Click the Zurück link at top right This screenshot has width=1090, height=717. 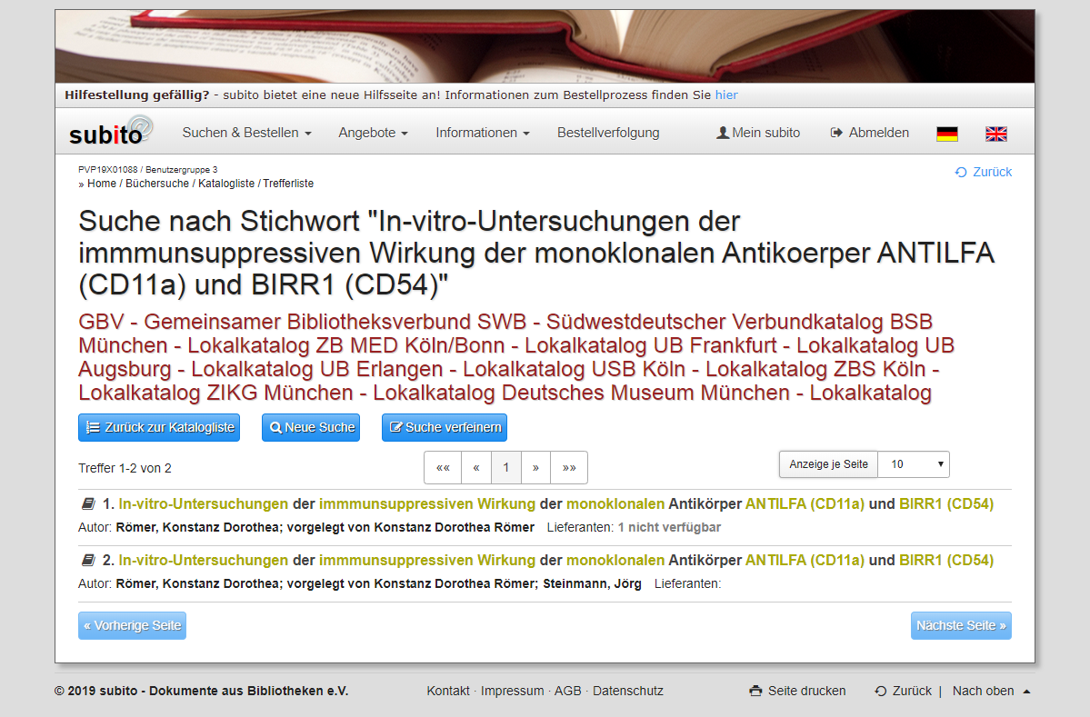[984, 172]
